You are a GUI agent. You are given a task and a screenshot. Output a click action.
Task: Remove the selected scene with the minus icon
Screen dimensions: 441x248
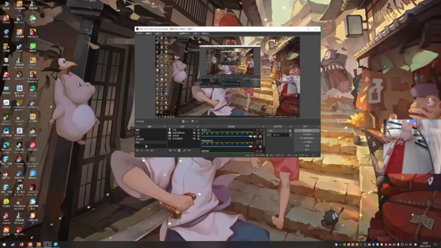click(x=142, y=150)
